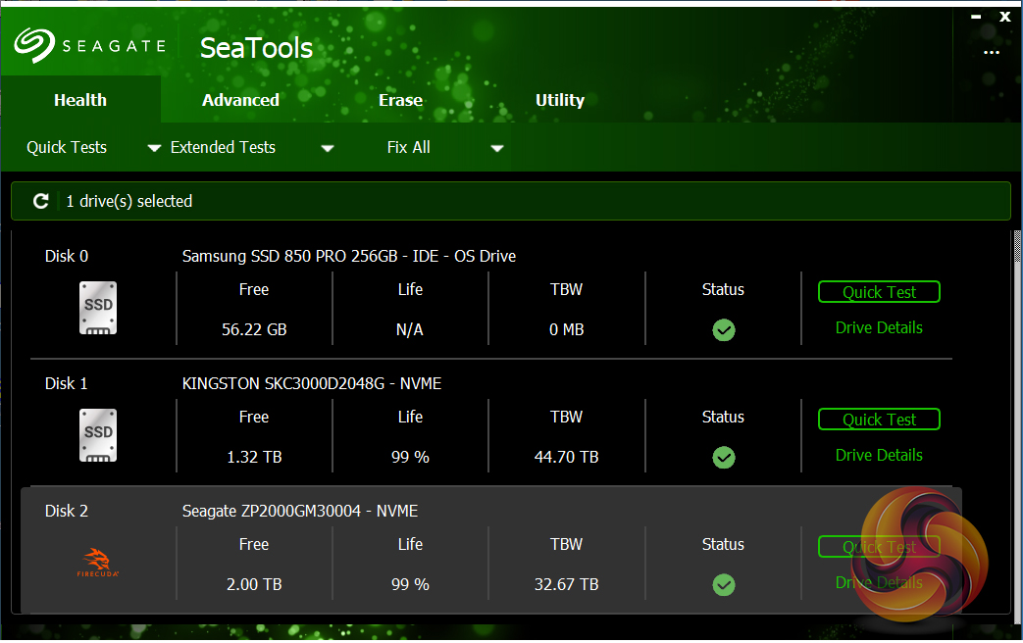View Drive Details for Kingston Disk 1
Image resolution: width=1023 pixels, height=643 pixels.
pos(879,455)
